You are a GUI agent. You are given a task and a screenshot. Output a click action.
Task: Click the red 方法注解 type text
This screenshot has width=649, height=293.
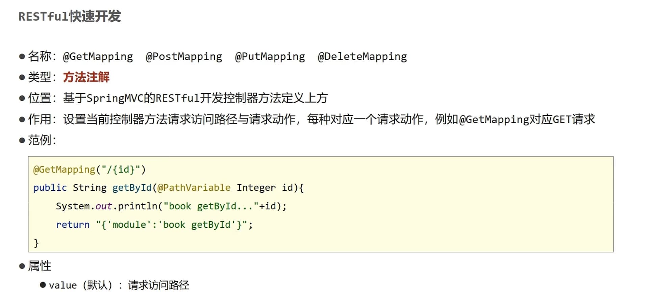(86, 77)
